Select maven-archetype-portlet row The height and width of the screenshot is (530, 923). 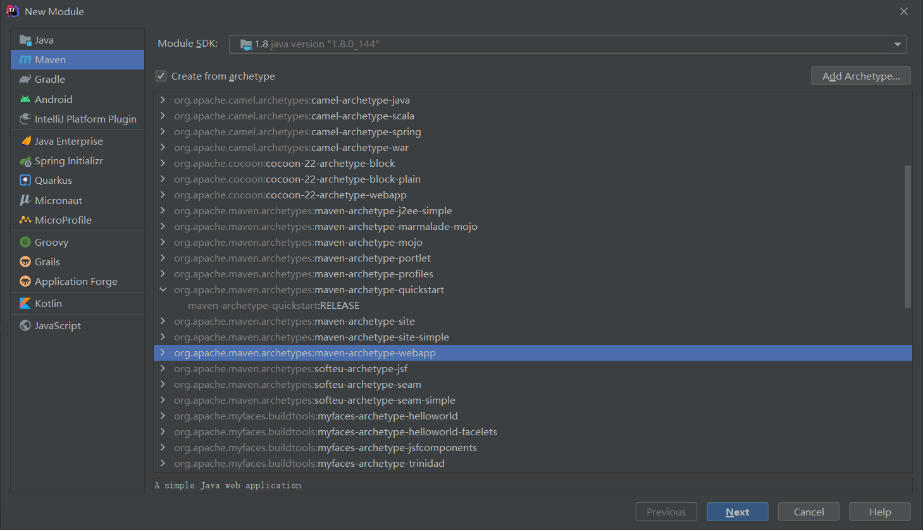pos(533,258)
